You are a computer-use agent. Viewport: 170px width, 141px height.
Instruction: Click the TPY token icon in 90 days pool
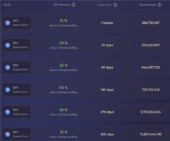tap(8, 67)
